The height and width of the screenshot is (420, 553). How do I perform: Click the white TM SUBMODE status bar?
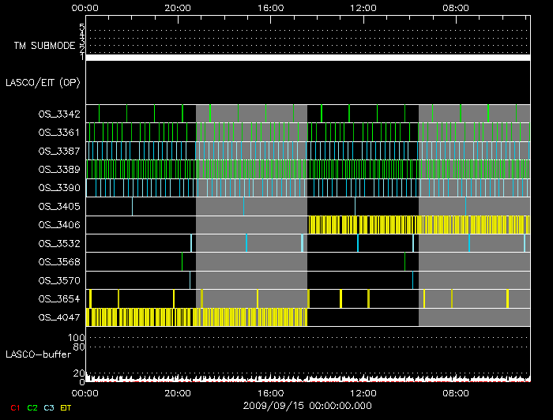point(307,58)
